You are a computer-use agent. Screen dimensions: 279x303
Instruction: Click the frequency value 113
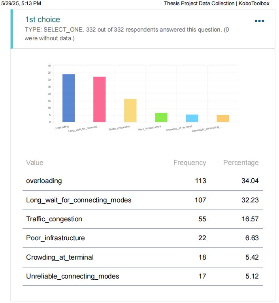pyautogui.click(x=200, y=181)
